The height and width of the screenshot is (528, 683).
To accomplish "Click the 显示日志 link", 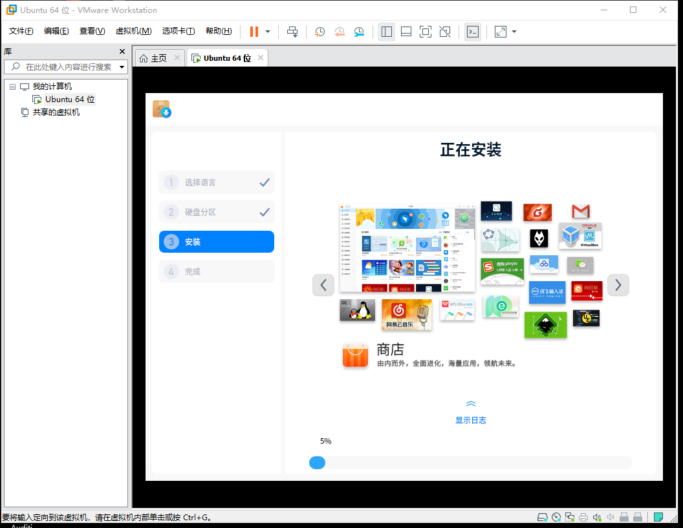I will click(x=470, y=420).
